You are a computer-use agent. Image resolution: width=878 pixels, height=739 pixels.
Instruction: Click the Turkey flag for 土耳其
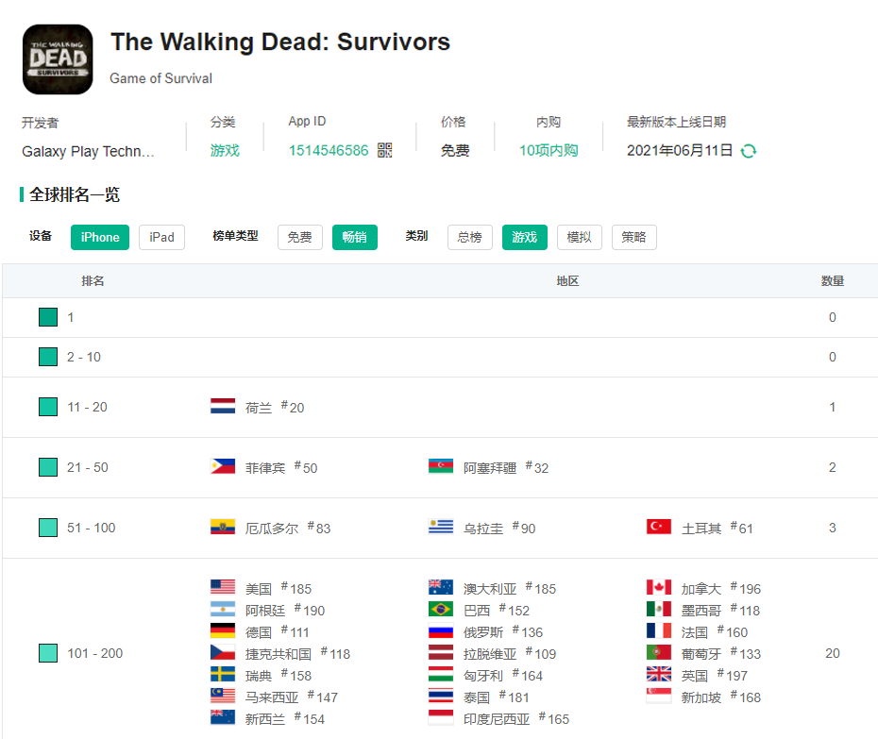pos(659,527)
